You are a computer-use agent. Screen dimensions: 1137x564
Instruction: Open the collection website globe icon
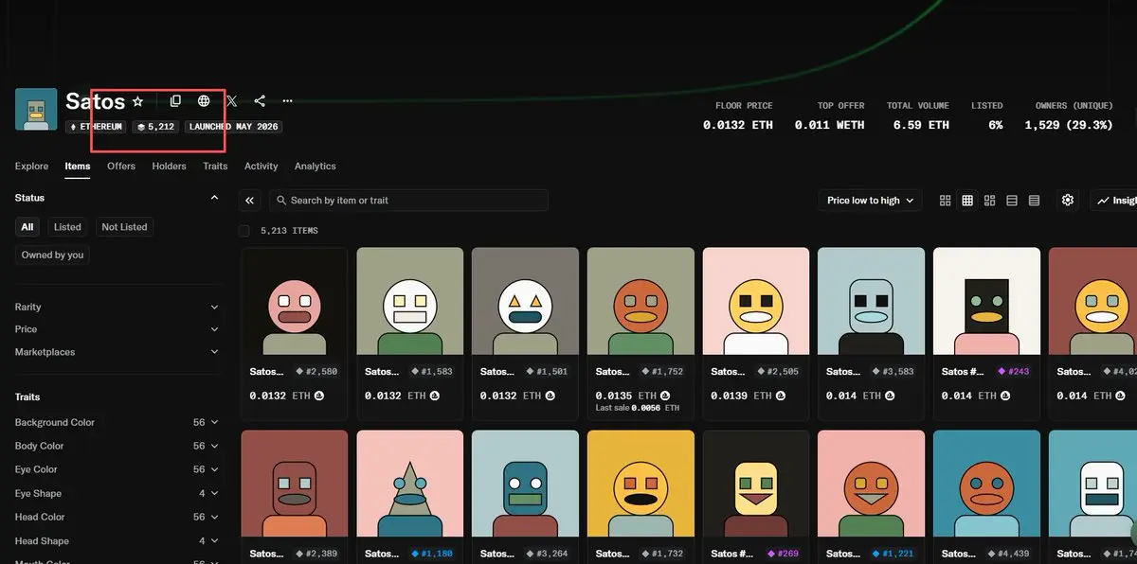coord(204,101)
